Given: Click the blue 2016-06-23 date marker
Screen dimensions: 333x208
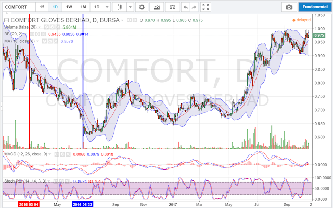Looking at the screenshot, I should pos(83,204).
